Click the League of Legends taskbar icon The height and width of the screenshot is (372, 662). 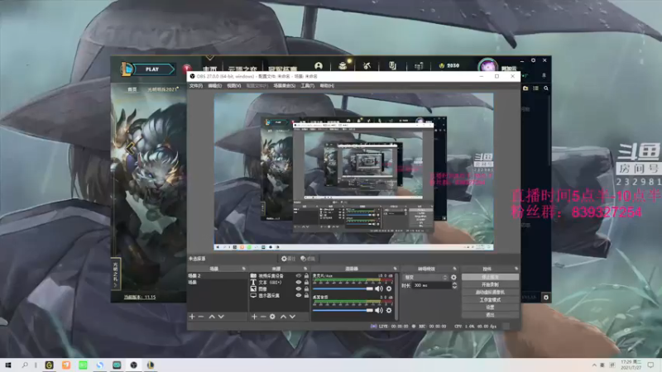[x=151, y=365]
